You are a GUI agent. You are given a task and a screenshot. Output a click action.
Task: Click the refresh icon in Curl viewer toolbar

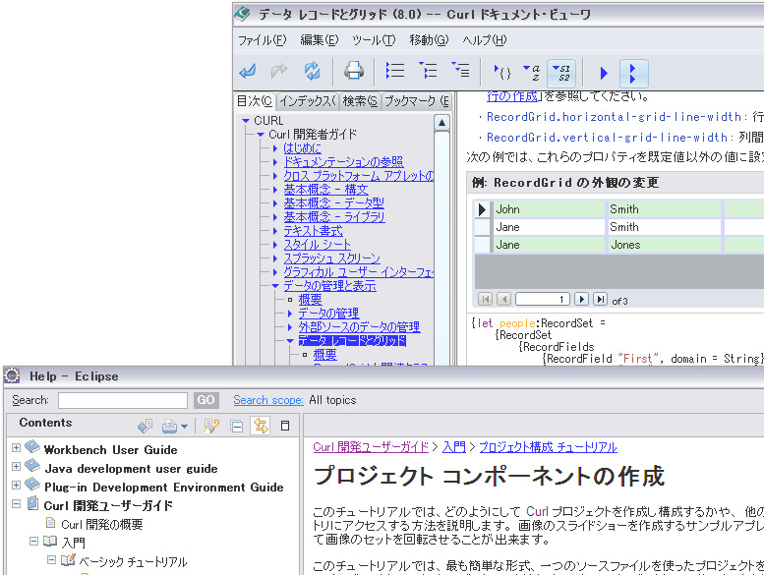(312, 71)
